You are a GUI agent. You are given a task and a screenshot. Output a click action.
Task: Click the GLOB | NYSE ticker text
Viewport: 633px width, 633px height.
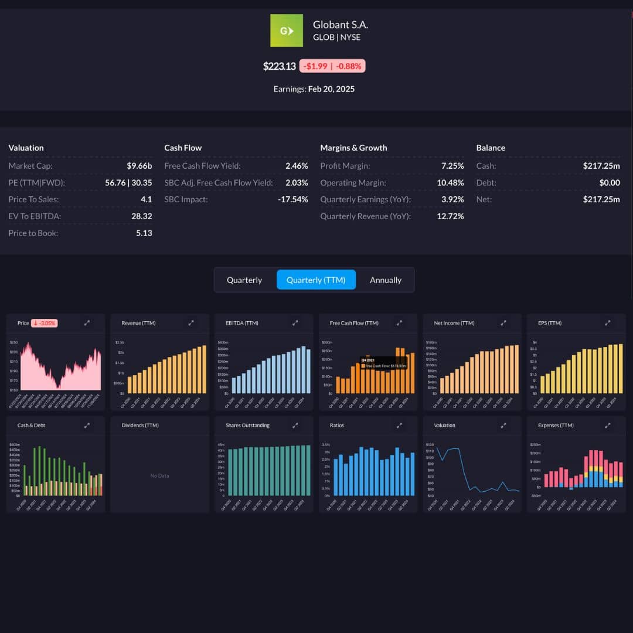pos(336,37)
